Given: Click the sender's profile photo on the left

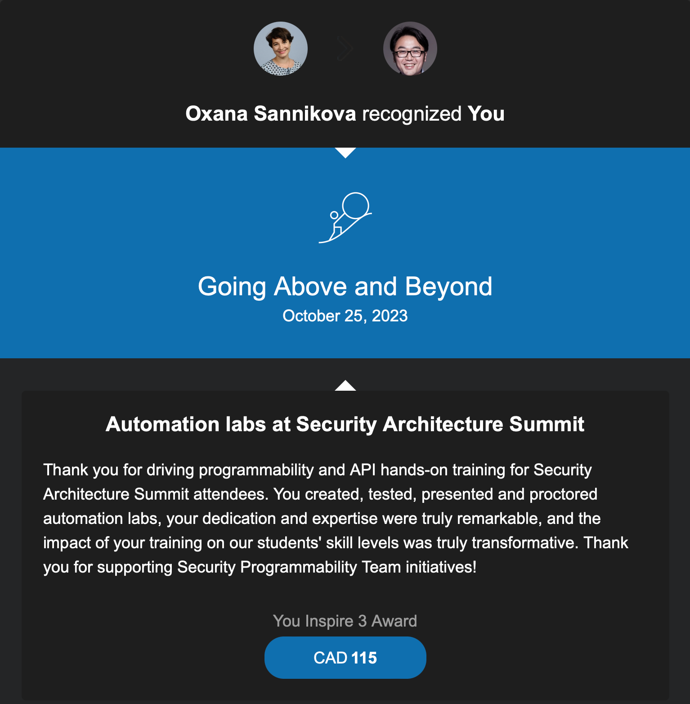Looking at the screenshot, I should 281,49.
